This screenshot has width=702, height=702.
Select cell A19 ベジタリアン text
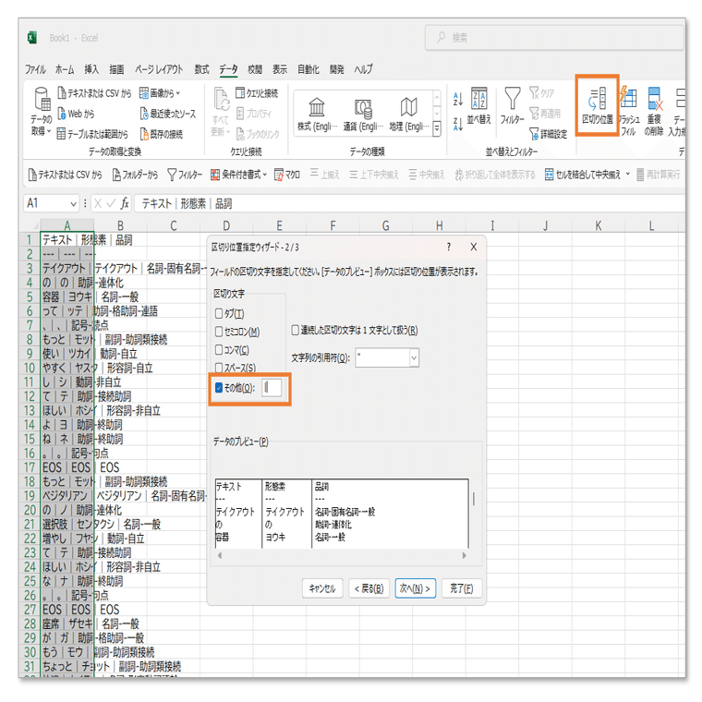point(67,496)
